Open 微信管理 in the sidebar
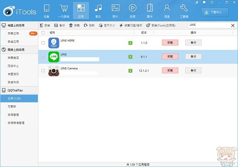This screenshot has height=167, width=238. pyautogui.click(x=13, y=115)
